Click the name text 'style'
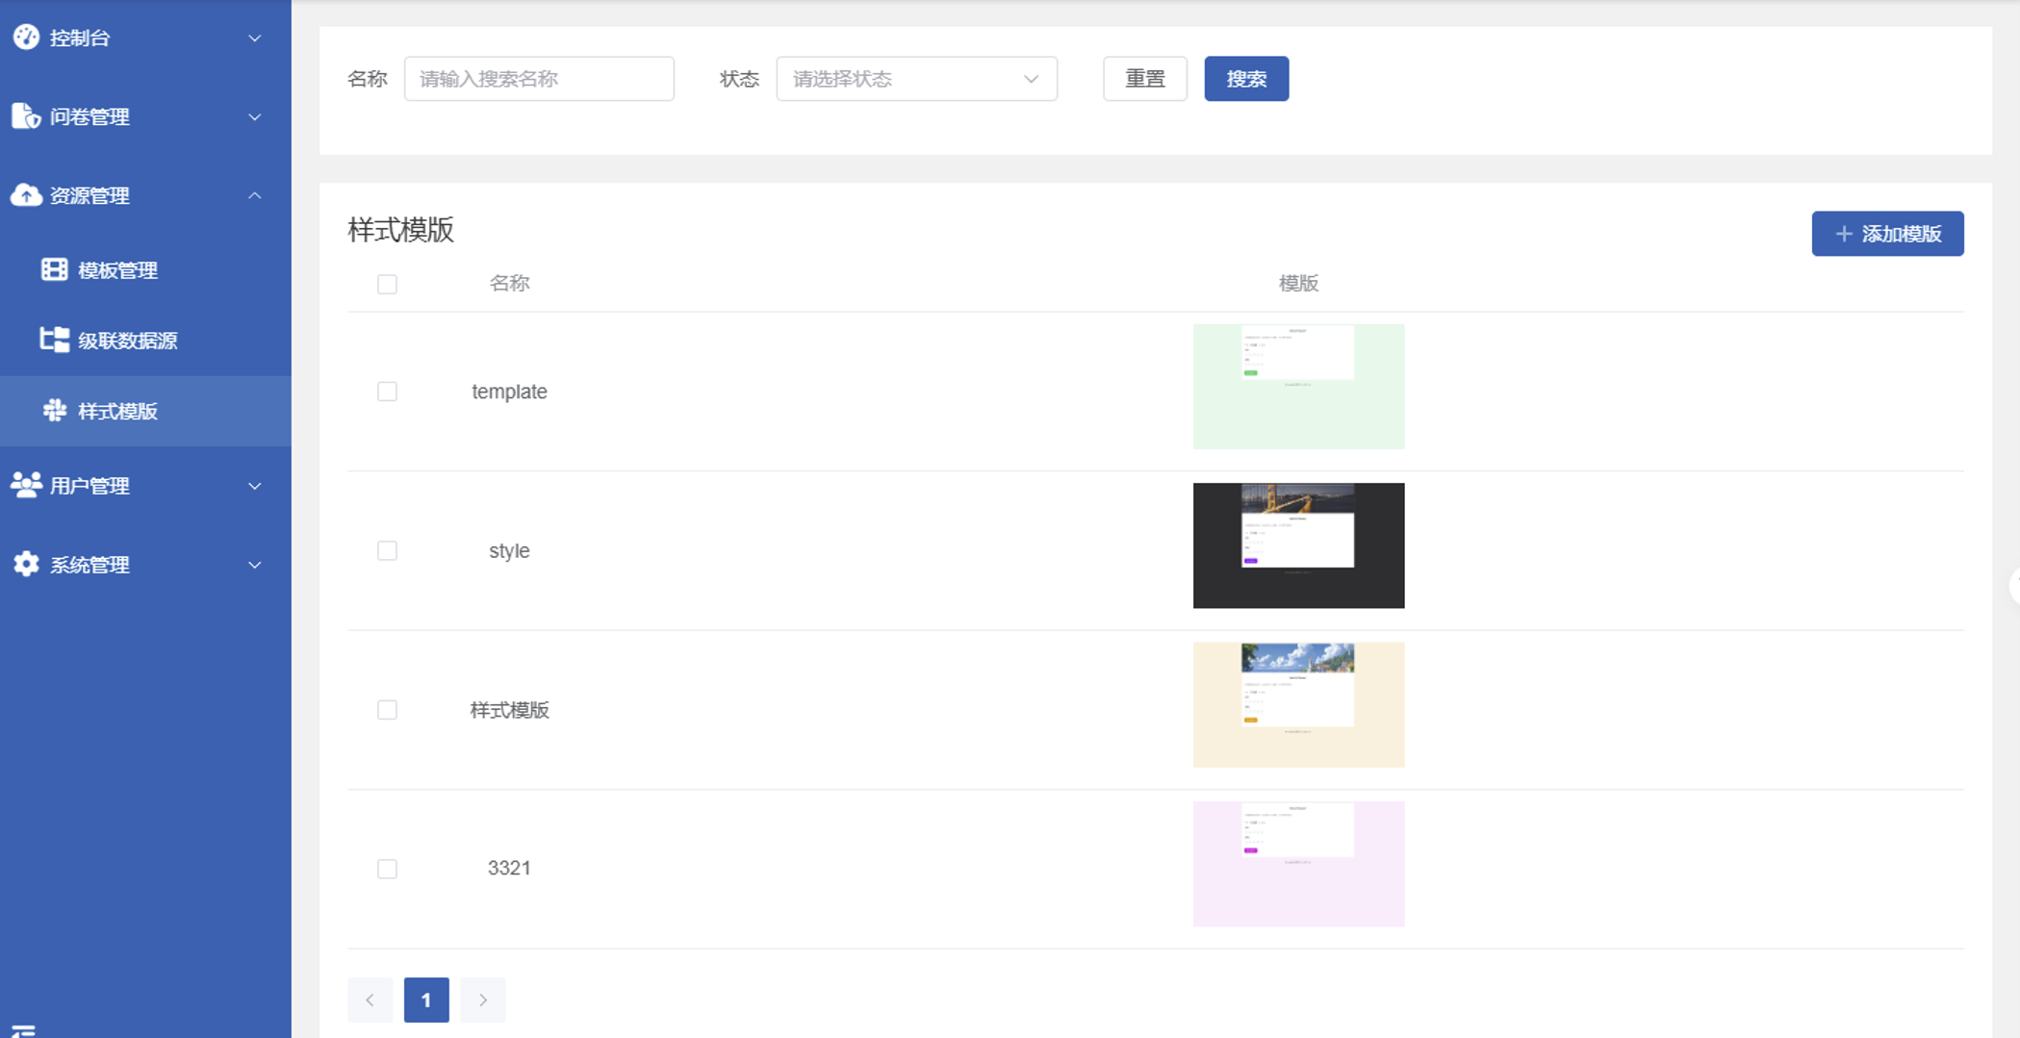The image size is (2020, 1038). point(509,551)
